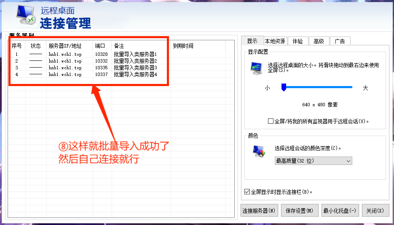Open the 本地资源 tab
Viewport: 394px width, 225px height.
pos(275,41)
